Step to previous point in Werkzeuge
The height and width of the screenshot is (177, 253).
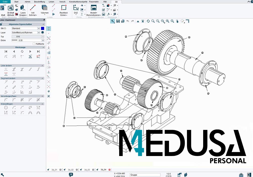click(x=14, y=51)
